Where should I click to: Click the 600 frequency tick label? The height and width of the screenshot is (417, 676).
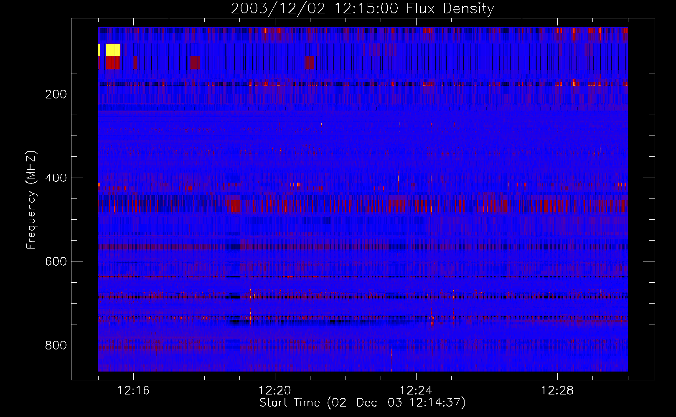(56, 261)
